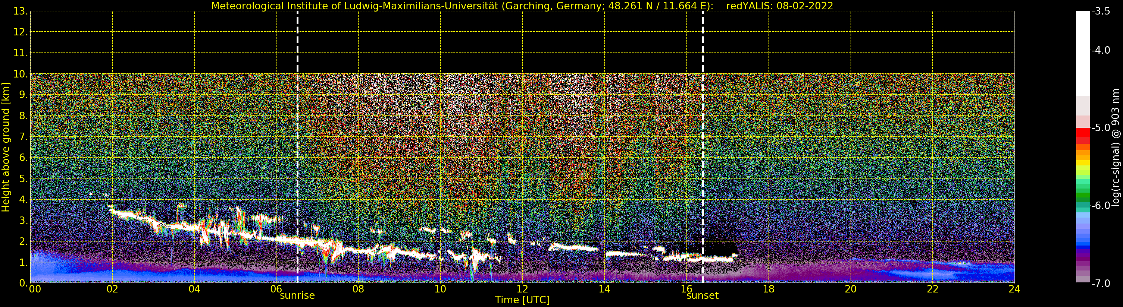
Task: Click the colorbar value '-6.0'
Action: tap(1101, 205)
